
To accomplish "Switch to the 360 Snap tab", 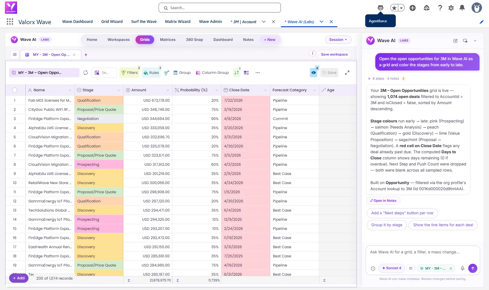I will tap(194, 40).
